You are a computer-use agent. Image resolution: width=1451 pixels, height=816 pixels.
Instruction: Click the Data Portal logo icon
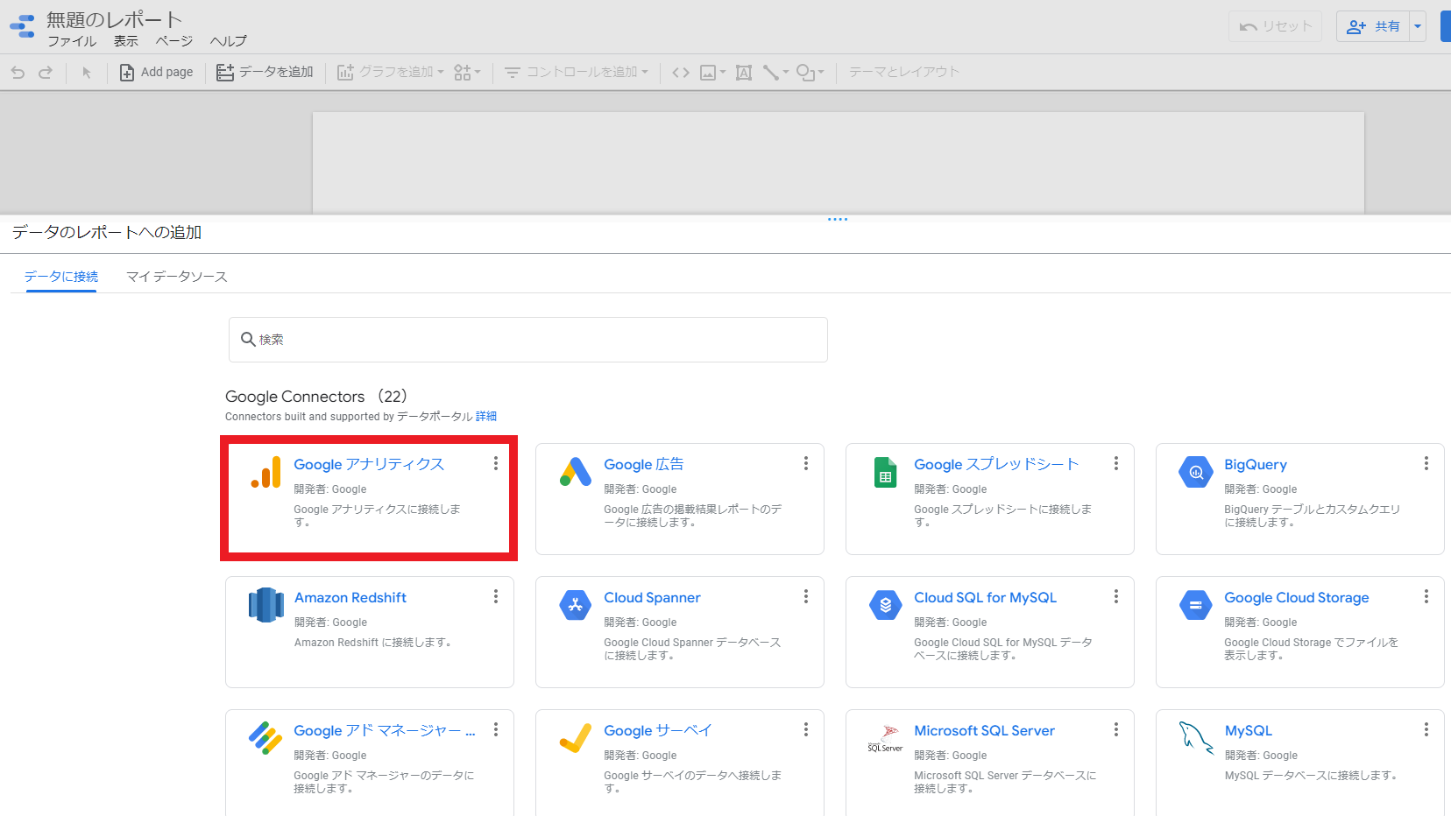pos(22,26)
